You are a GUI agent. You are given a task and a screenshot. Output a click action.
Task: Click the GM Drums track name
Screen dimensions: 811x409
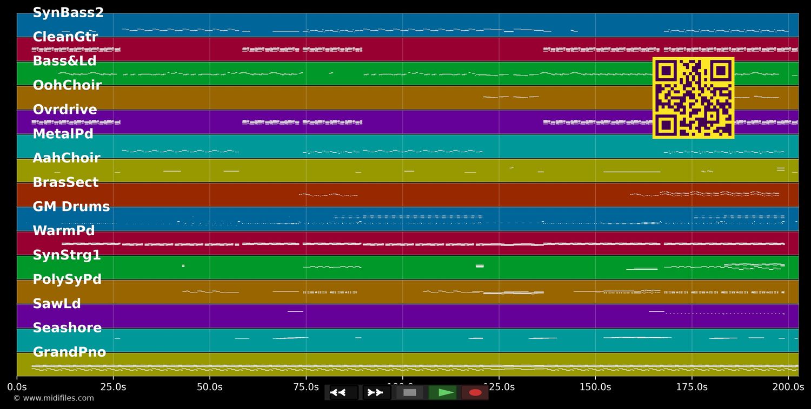coord(71,207)
